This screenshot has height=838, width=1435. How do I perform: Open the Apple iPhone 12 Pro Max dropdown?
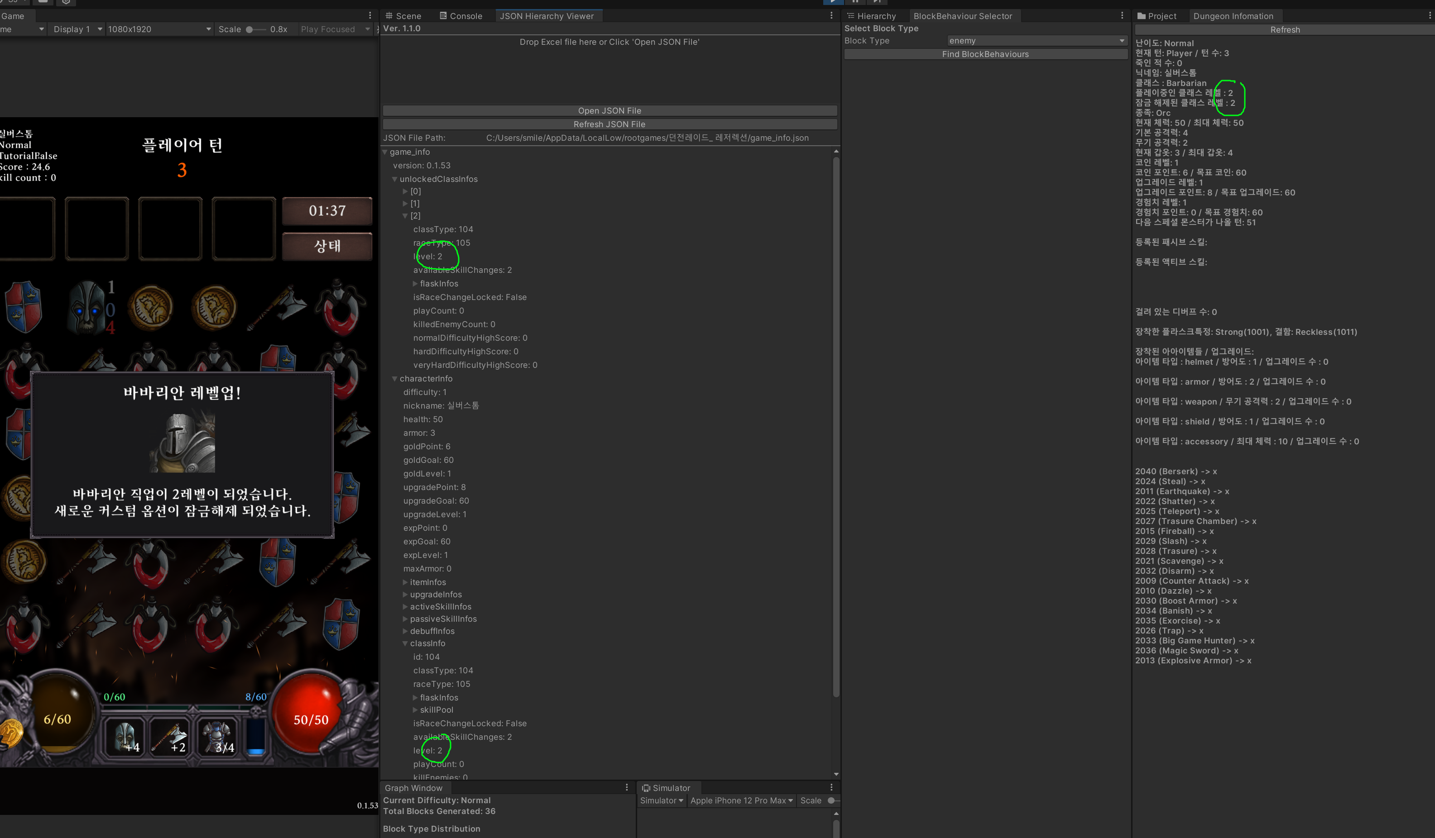[x=741, y=800]
